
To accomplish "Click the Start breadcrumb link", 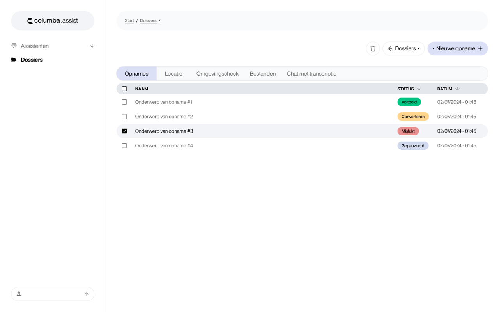I will click(129, 21).
